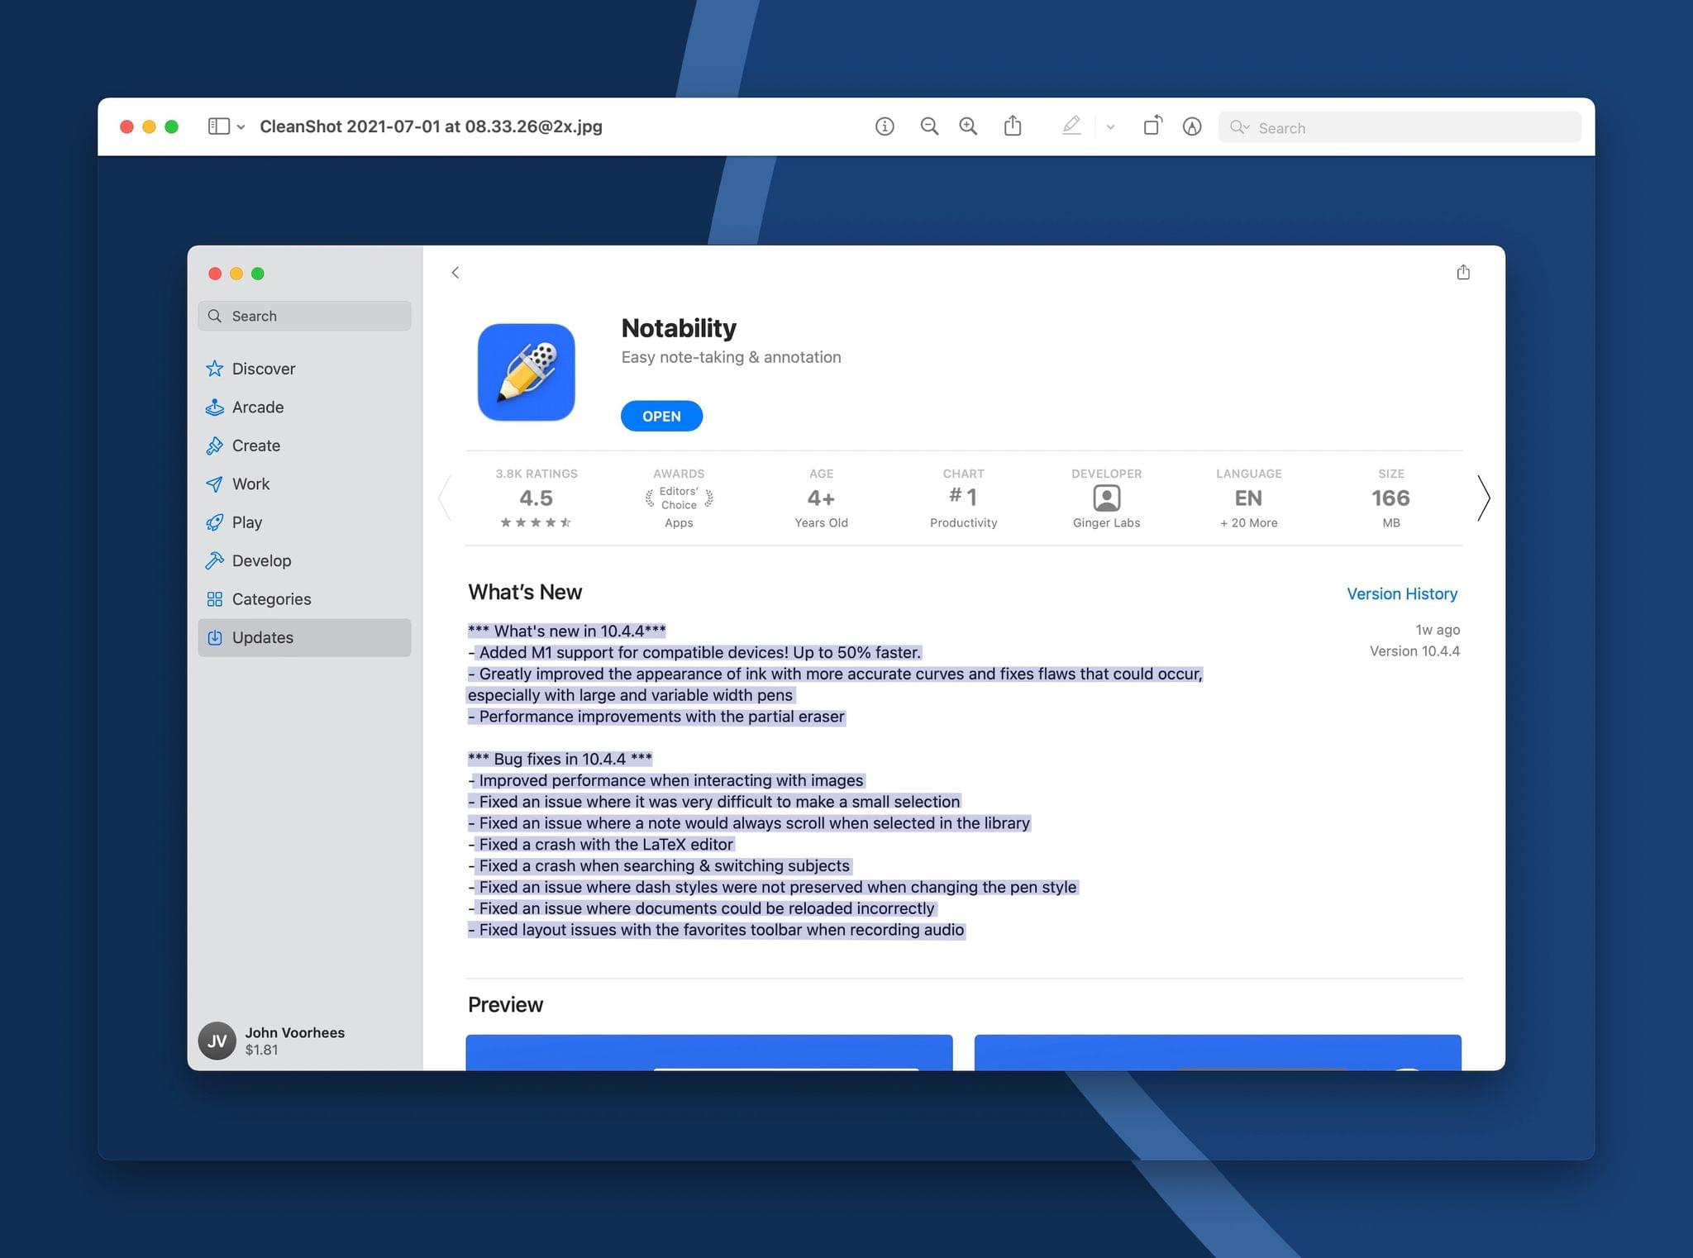Click the forward chevron navigation arrow

click(1483, 498)
